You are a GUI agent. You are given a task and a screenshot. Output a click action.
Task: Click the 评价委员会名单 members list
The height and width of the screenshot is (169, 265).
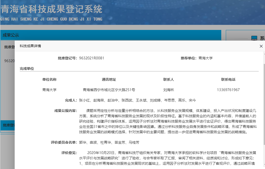(109, 142)
